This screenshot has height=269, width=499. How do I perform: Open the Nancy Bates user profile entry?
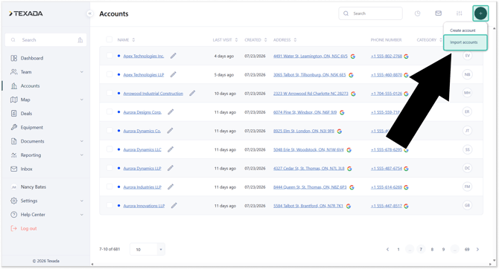33,187
